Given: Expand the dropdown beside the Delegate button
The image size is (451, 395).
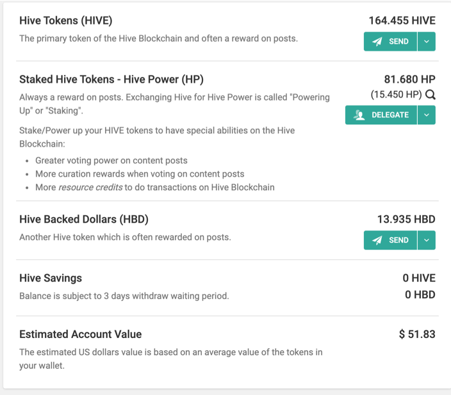Looking at the screenshot, I should pos(427,115).
